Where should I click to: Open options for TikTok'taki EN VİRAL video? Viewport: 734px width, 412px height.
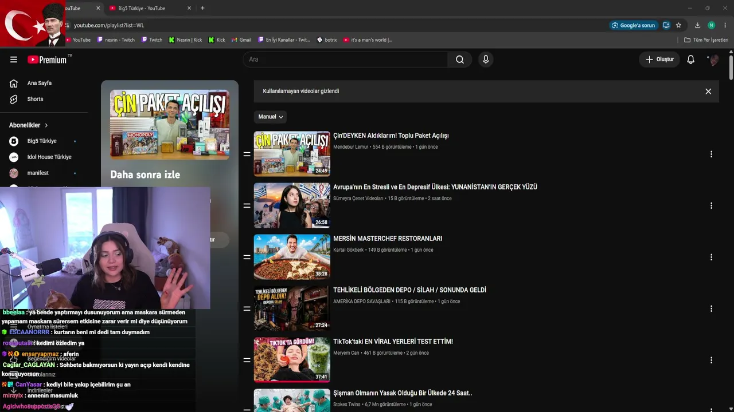711,360
